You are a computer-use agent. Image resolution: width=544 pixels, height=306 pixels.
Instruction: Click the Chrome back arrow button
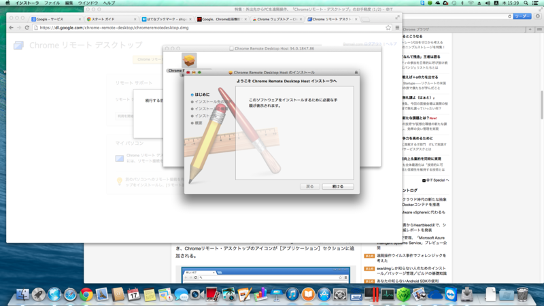point(11,28)
